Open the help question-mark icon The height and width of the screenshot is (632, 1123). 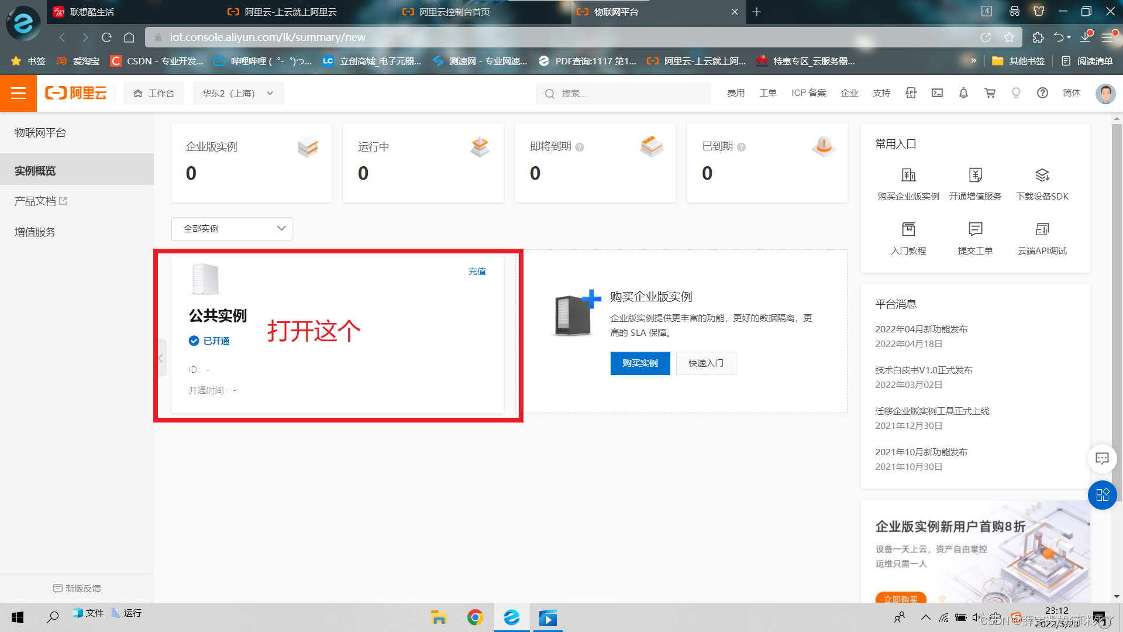point(1042,93)
